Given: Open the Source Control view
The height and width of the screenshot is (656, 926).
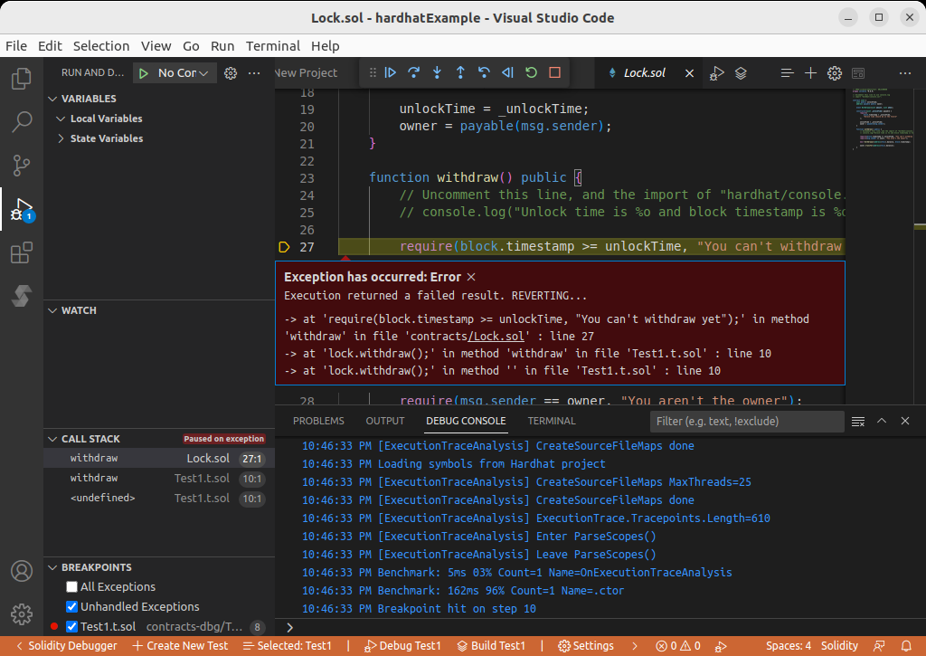Looking at the screenshot, I should coord(21,165).
